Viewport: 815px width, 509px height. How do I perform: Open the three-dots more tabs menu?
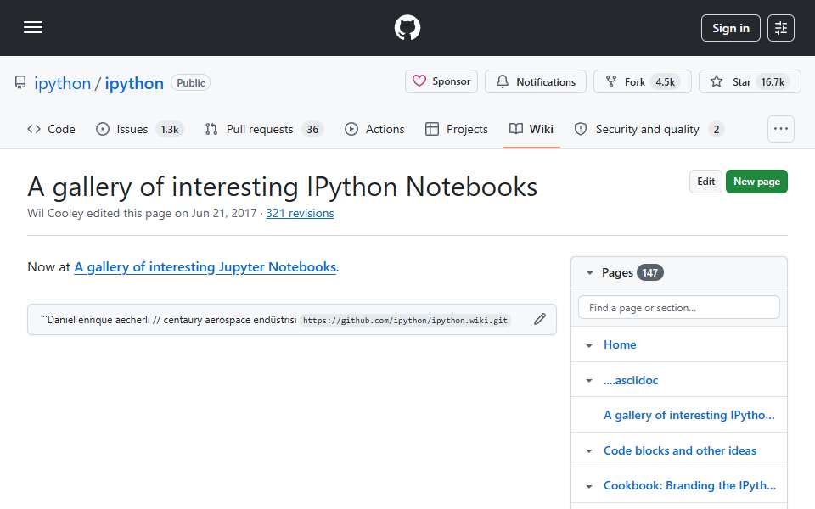point(781,129)
